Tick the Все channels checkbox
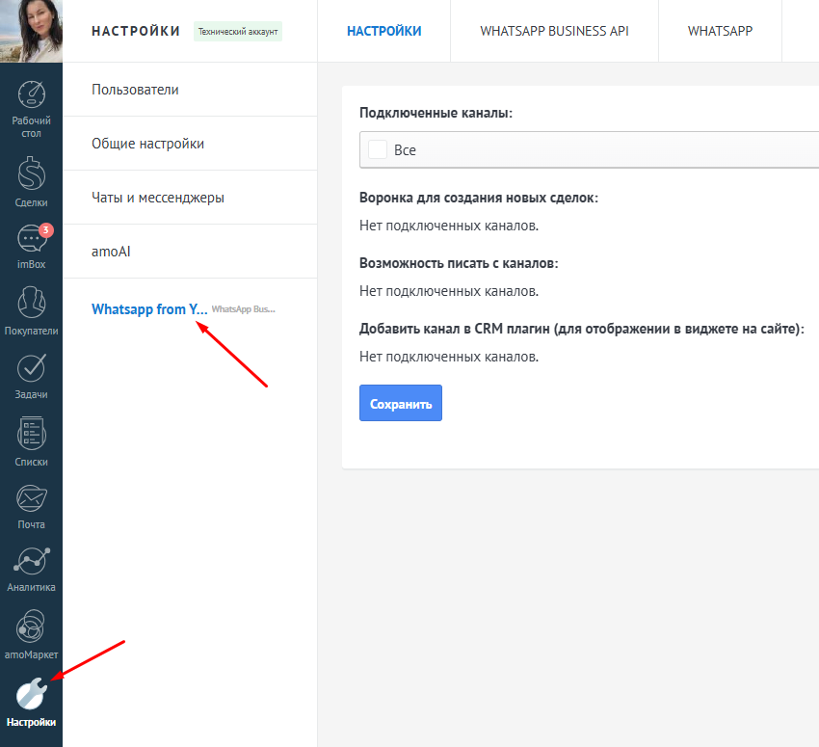This screenshot has height=747, width=819. tap(378, 150)
